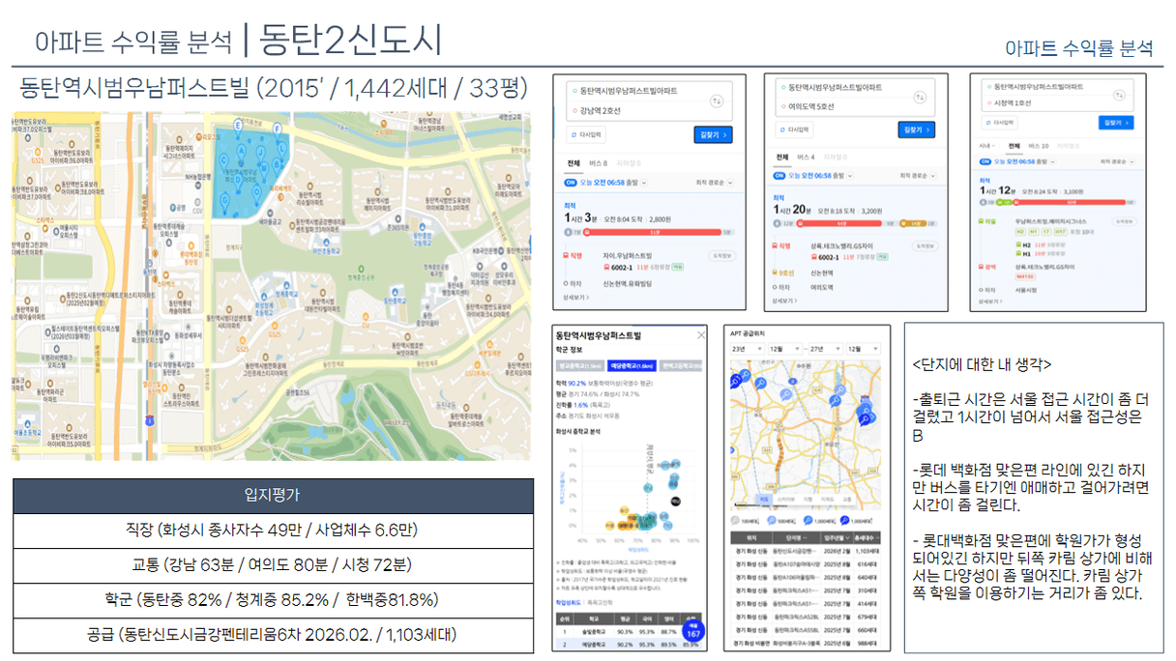Switch supply map to 지도 view
Screen dimensions: 1176x661
(763, 499)
